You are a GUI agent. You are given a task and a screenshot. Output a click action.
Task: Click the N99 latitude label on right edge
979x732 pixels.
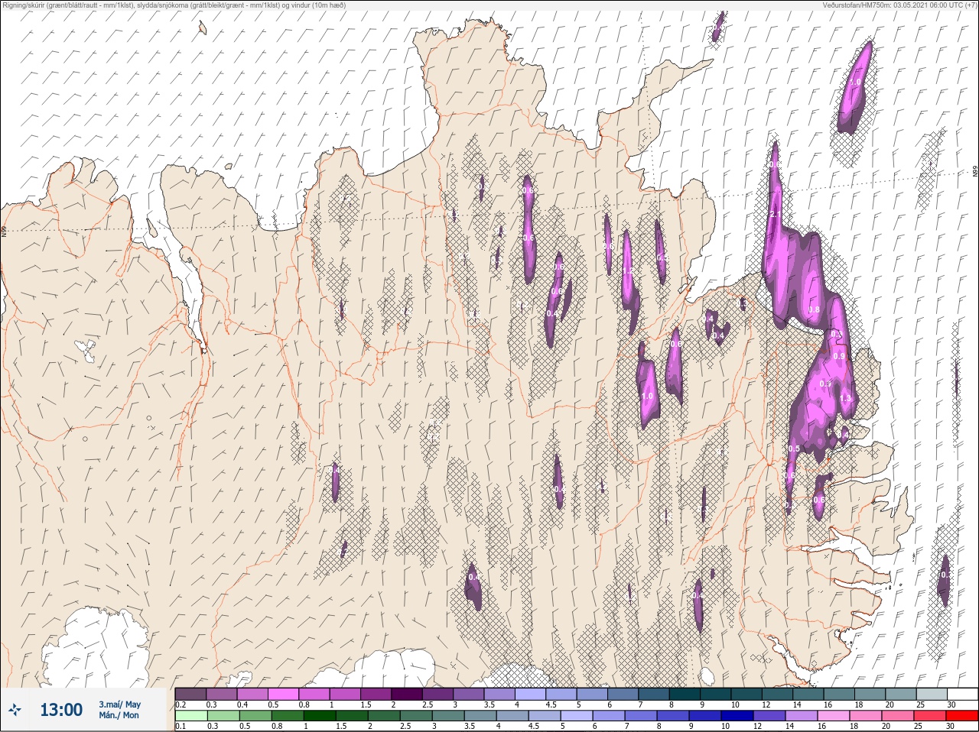coord(975,173)
